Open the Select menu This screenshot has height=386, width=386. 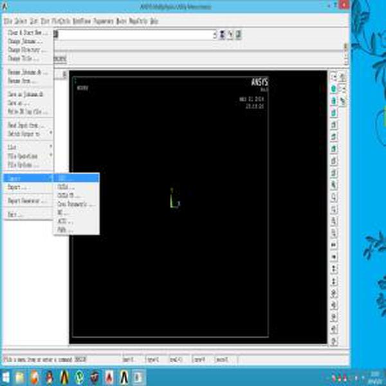(21, 22)
